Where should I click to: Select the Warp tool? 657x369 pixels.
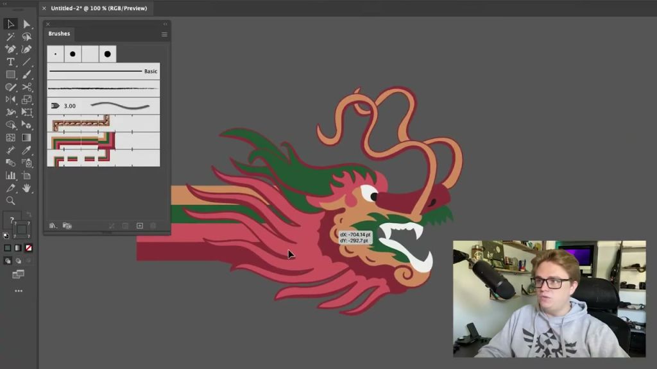click(x=10, y=112)
